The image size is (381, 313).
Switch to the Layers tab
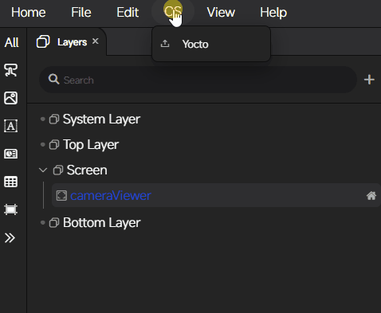click(67, 42)
